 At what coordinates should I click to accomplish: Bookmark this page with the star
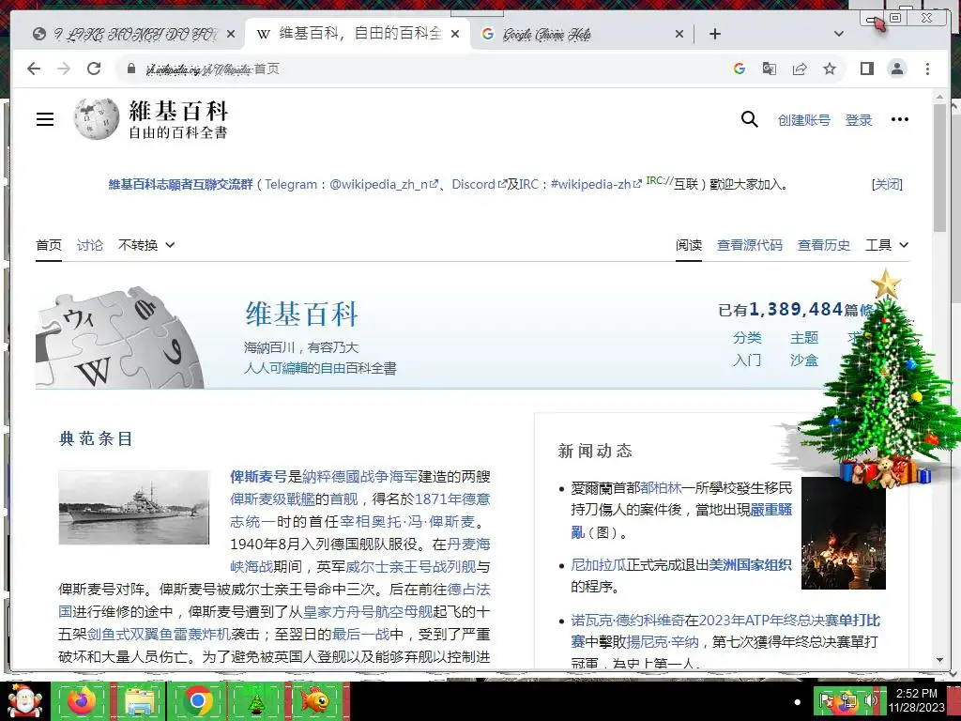[x=830, y=69]
